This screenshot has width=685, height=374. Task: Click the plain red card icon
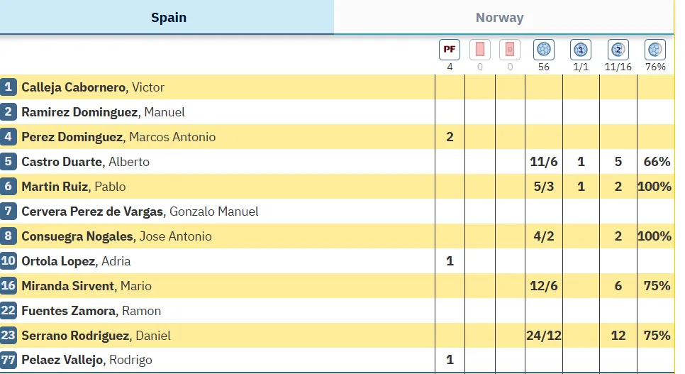(x=480, y=50)
